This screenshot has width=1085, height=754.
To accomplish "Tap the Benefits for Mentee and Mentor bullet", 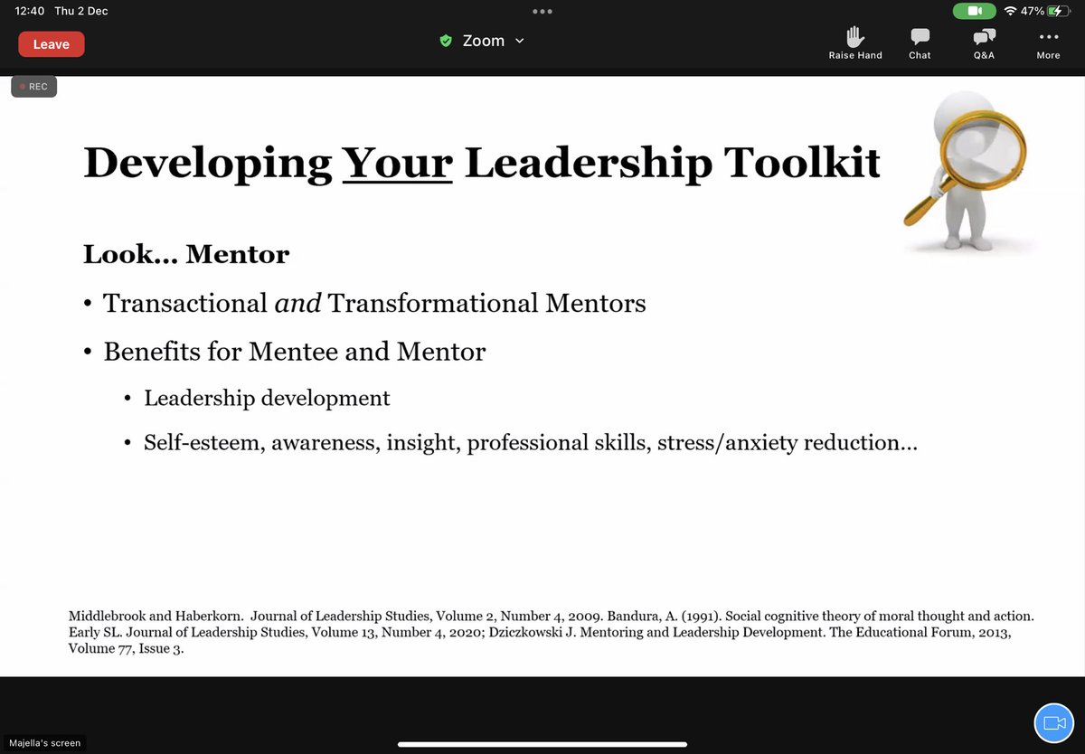I will coord(294,351).
